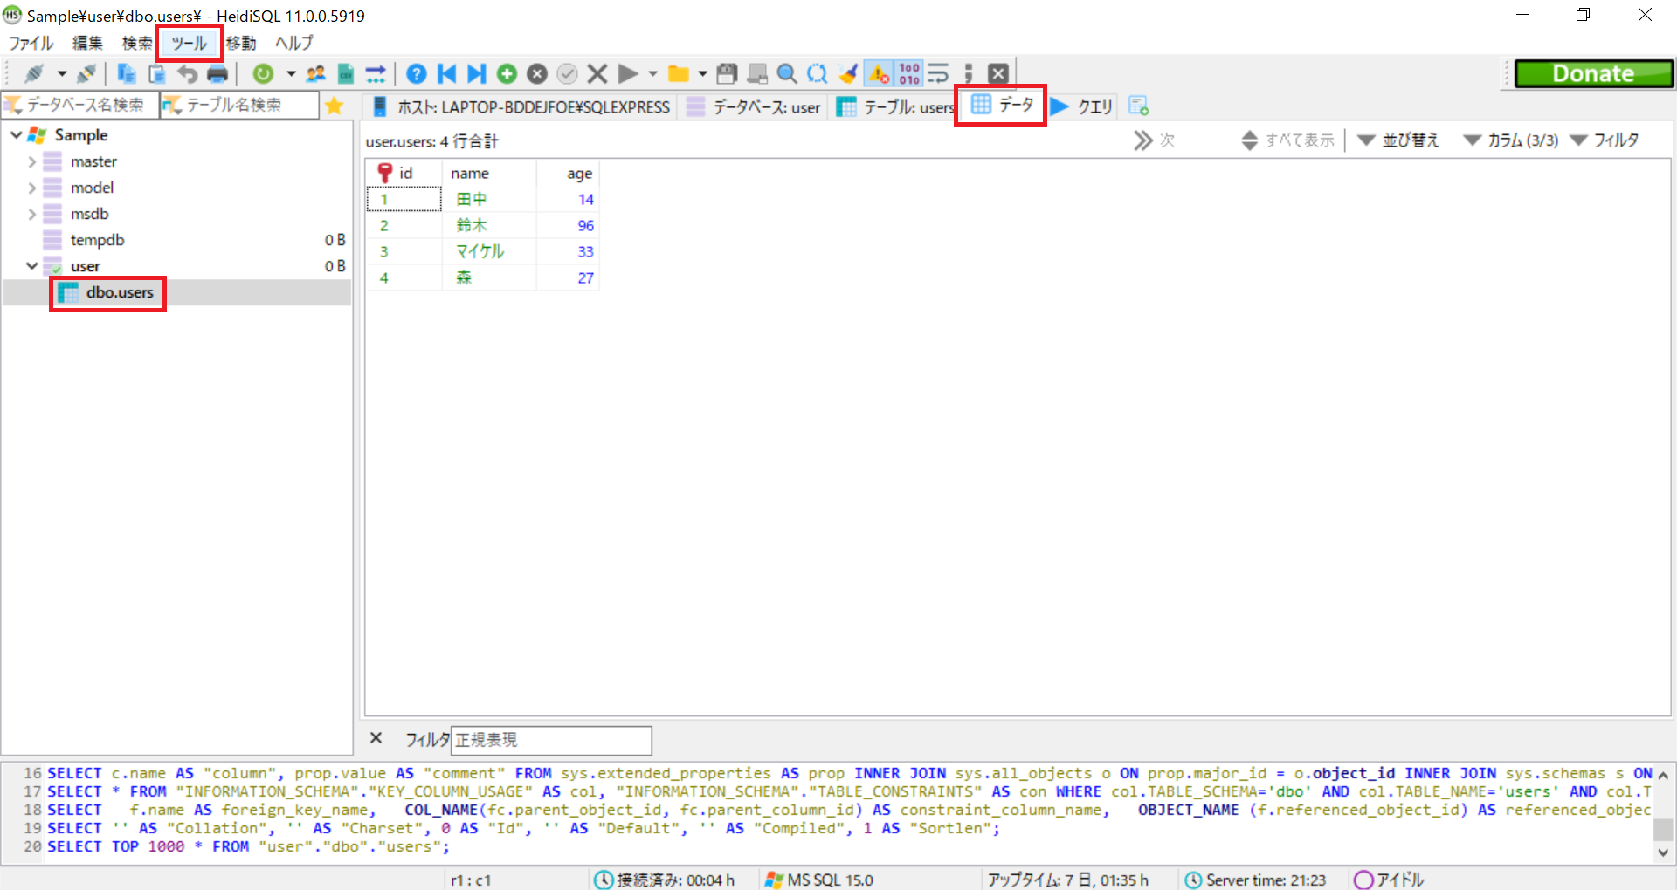
Task: Open the ファイル menu
Action: click(31, 43)
